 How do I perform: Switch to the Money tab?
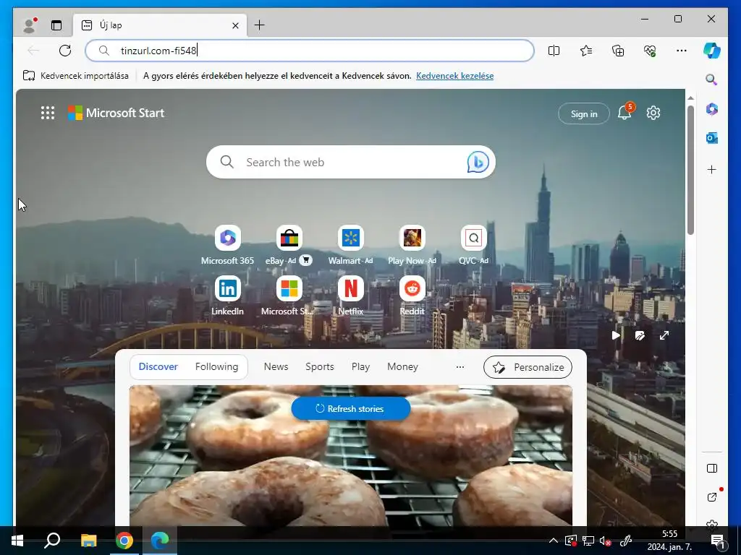click(x=402, y=366)
